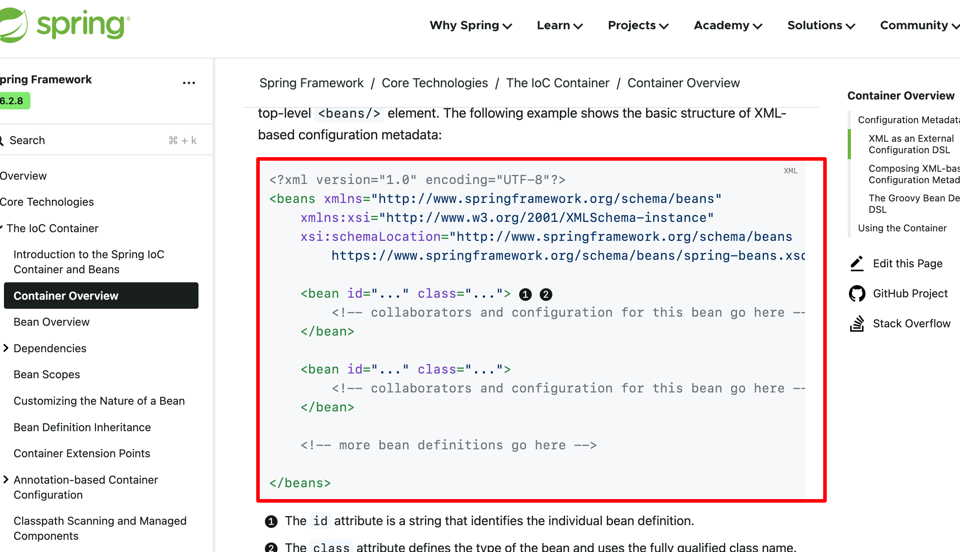
Task: Open the GitHub Project link
Action: (x=910, y=293)
